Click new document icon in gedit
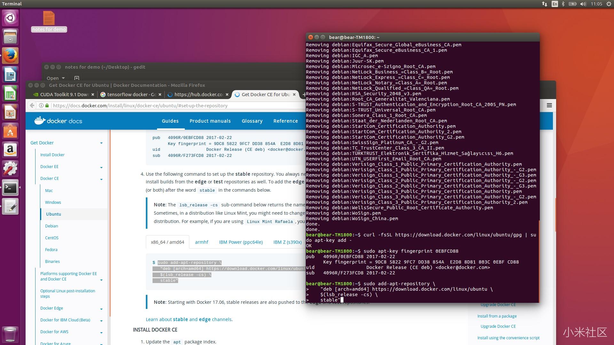614x345 pixels. tap(77, 78)
